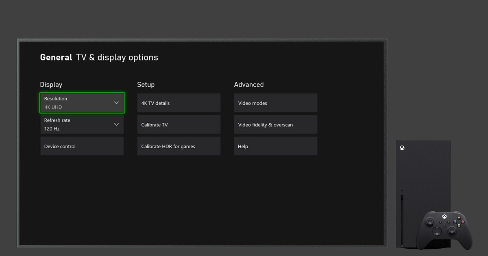Click the A button on the controller
Screen dimensions: 488x256
[x=459, y=226]
